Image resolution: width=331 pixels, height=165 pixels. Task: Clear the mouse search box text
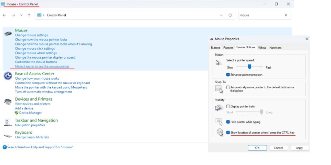coord(285,15)
